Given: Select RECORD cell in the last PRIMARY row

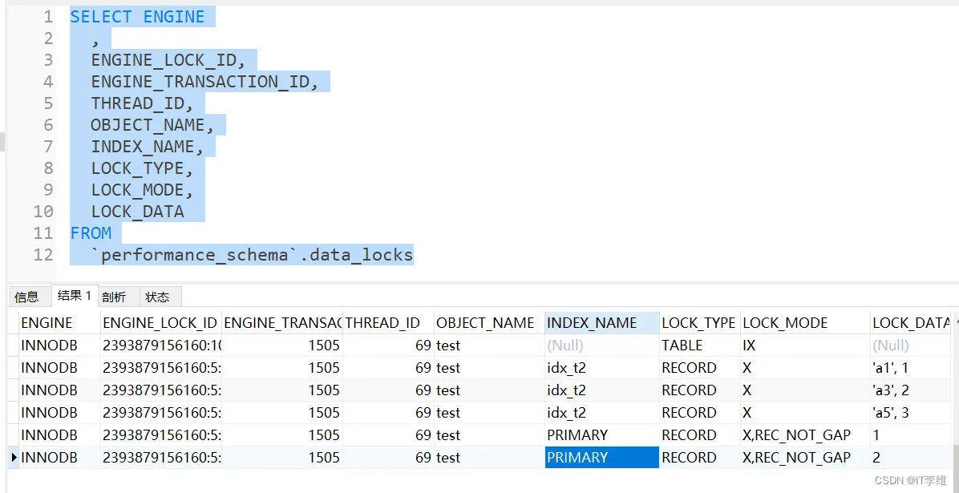Looking at the screenshot, I should pyautogui.click(x=699, y=458).
